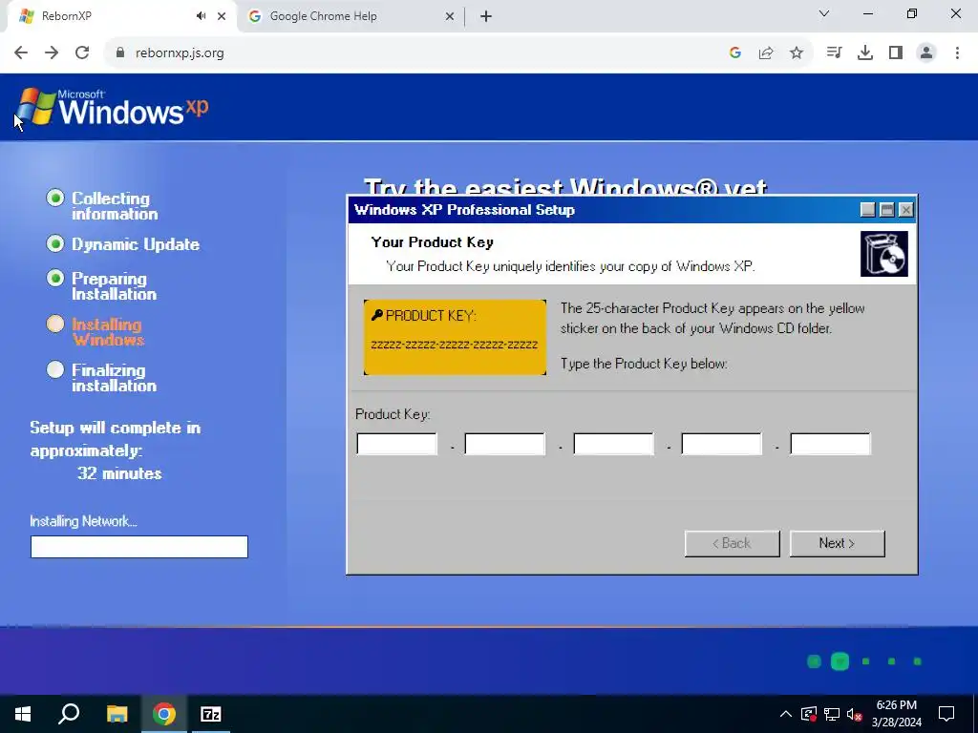
Task: Click the Windows XP logo
Action: [113, 107]
